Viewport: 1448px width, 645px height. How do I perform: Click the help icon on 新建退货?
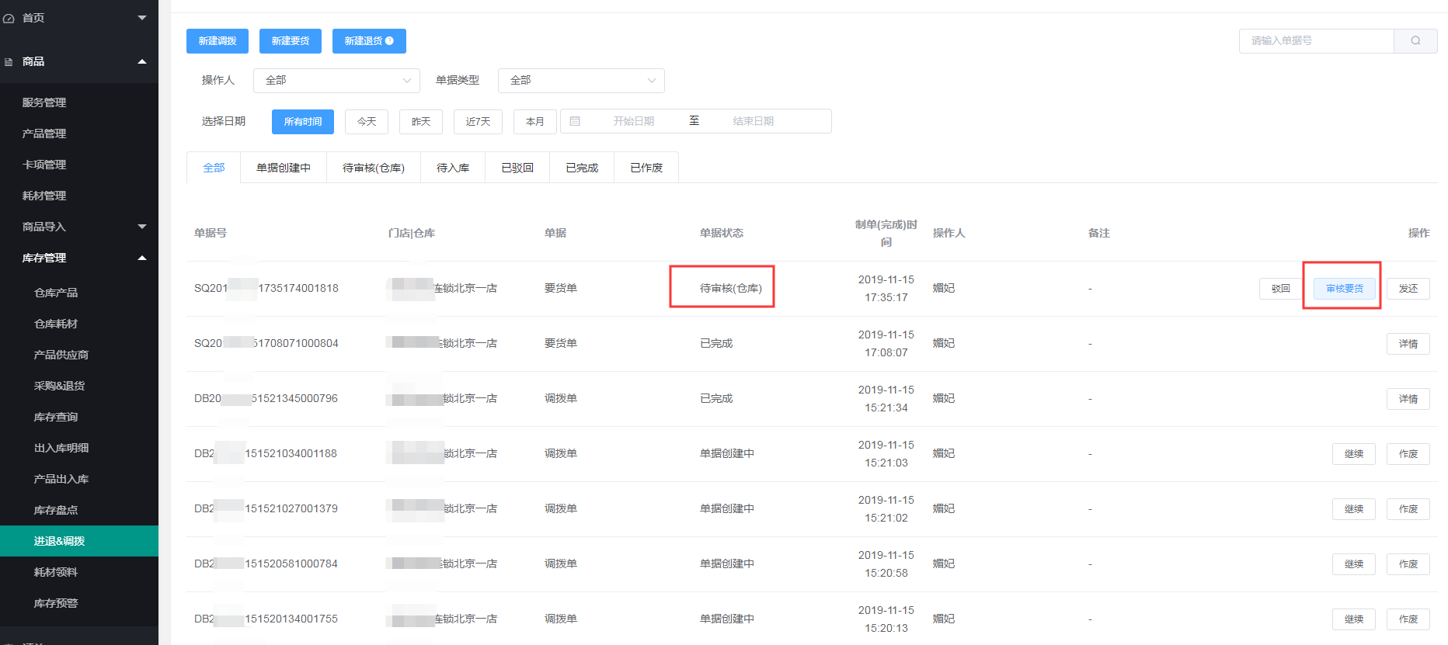(x=389, y=41)
